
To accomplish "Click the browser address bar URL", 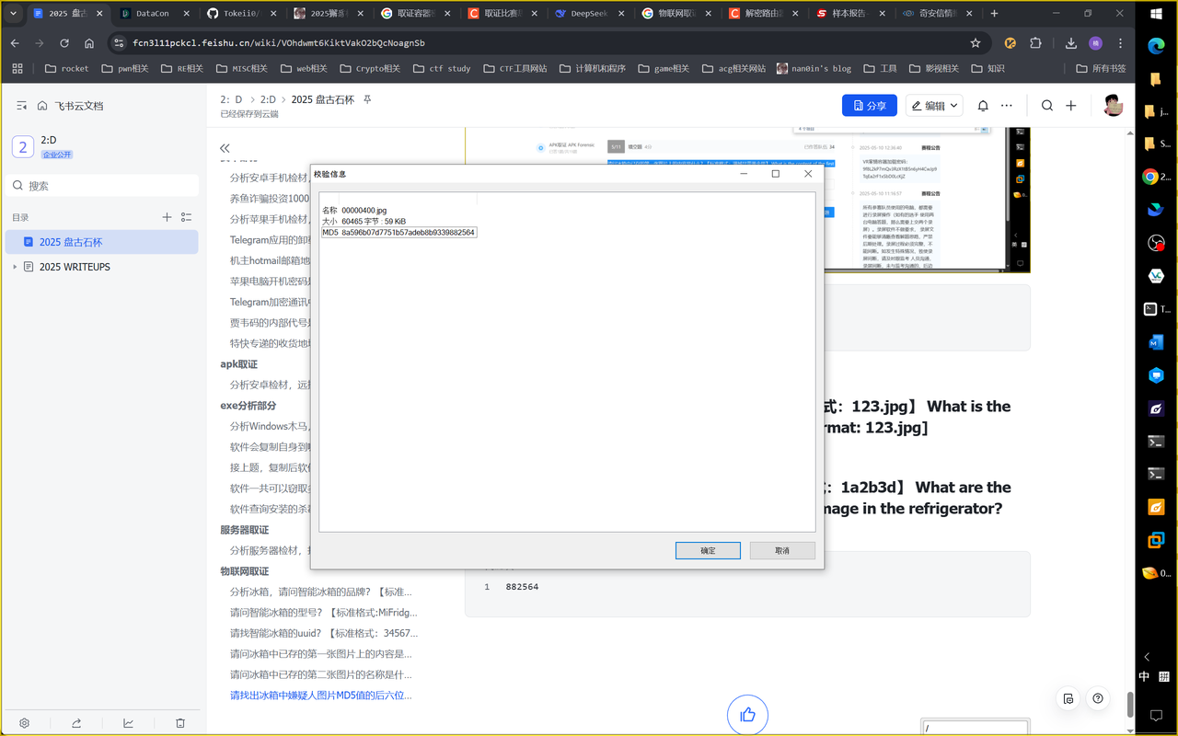I will (279, 43).
